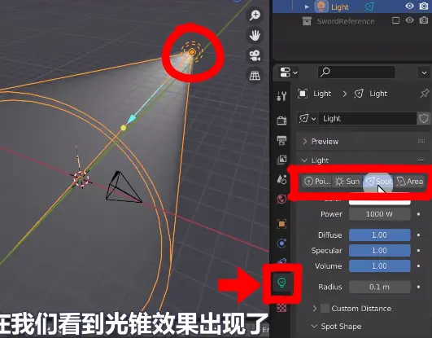Click the properties search field
The image size is (432, 338).
click(x=356, y=72)
